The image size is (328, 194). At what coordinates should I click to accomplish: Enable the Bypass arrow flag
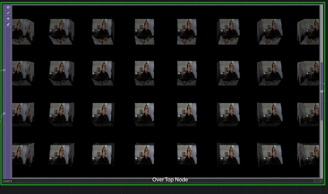pyautogui.click(x=8, y=18)
